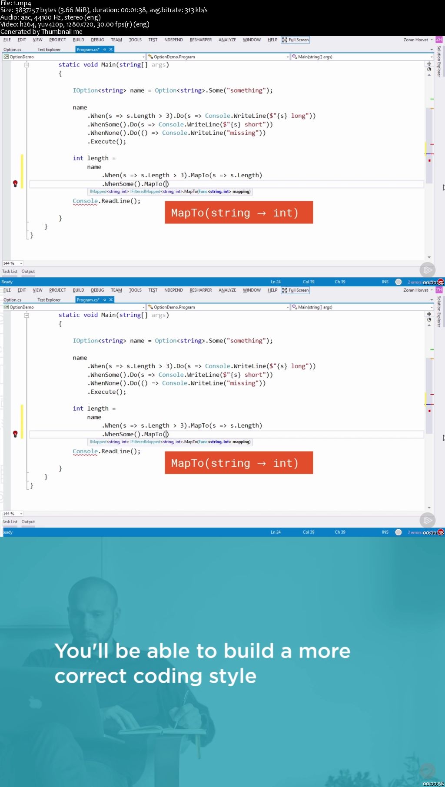The height and width of the screenshot is (787, 445).
Task: Click '2 errors' indicator in upper status bar
Action: tap(414, 282)
